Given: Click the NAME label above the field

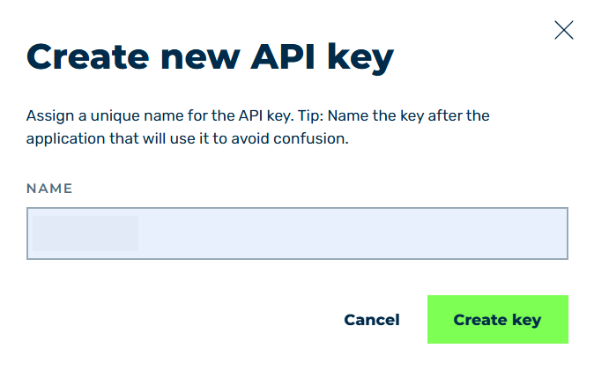Looking at the screenshot, I should click(49, 189).
